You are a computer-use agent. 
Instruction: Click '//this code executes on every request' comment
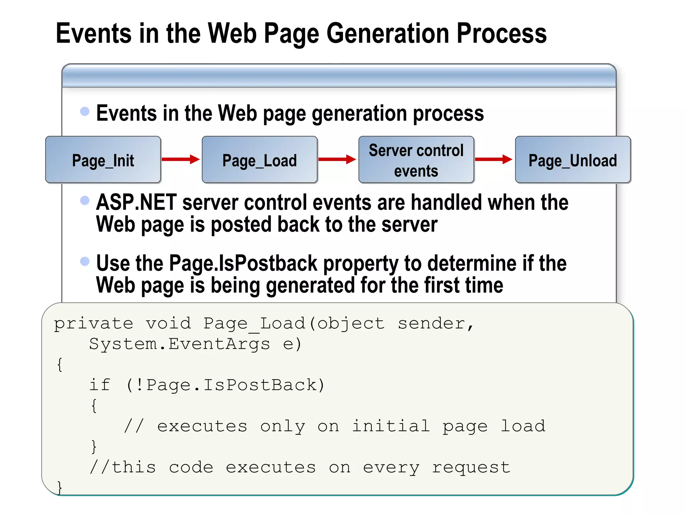pos(300,467)
